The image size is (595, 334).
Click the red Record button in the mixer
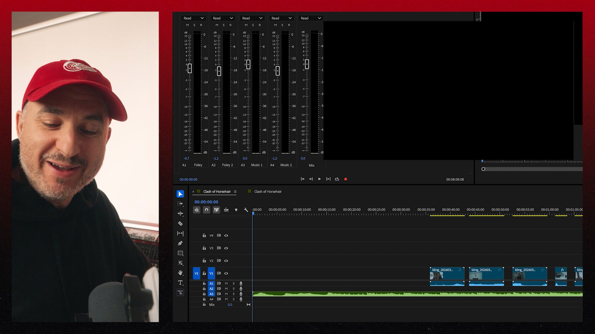[346, 179]
